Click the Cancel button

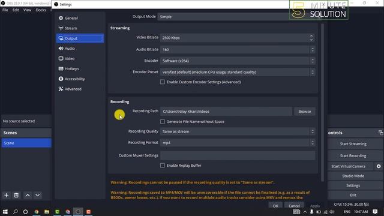coord(294,206)
